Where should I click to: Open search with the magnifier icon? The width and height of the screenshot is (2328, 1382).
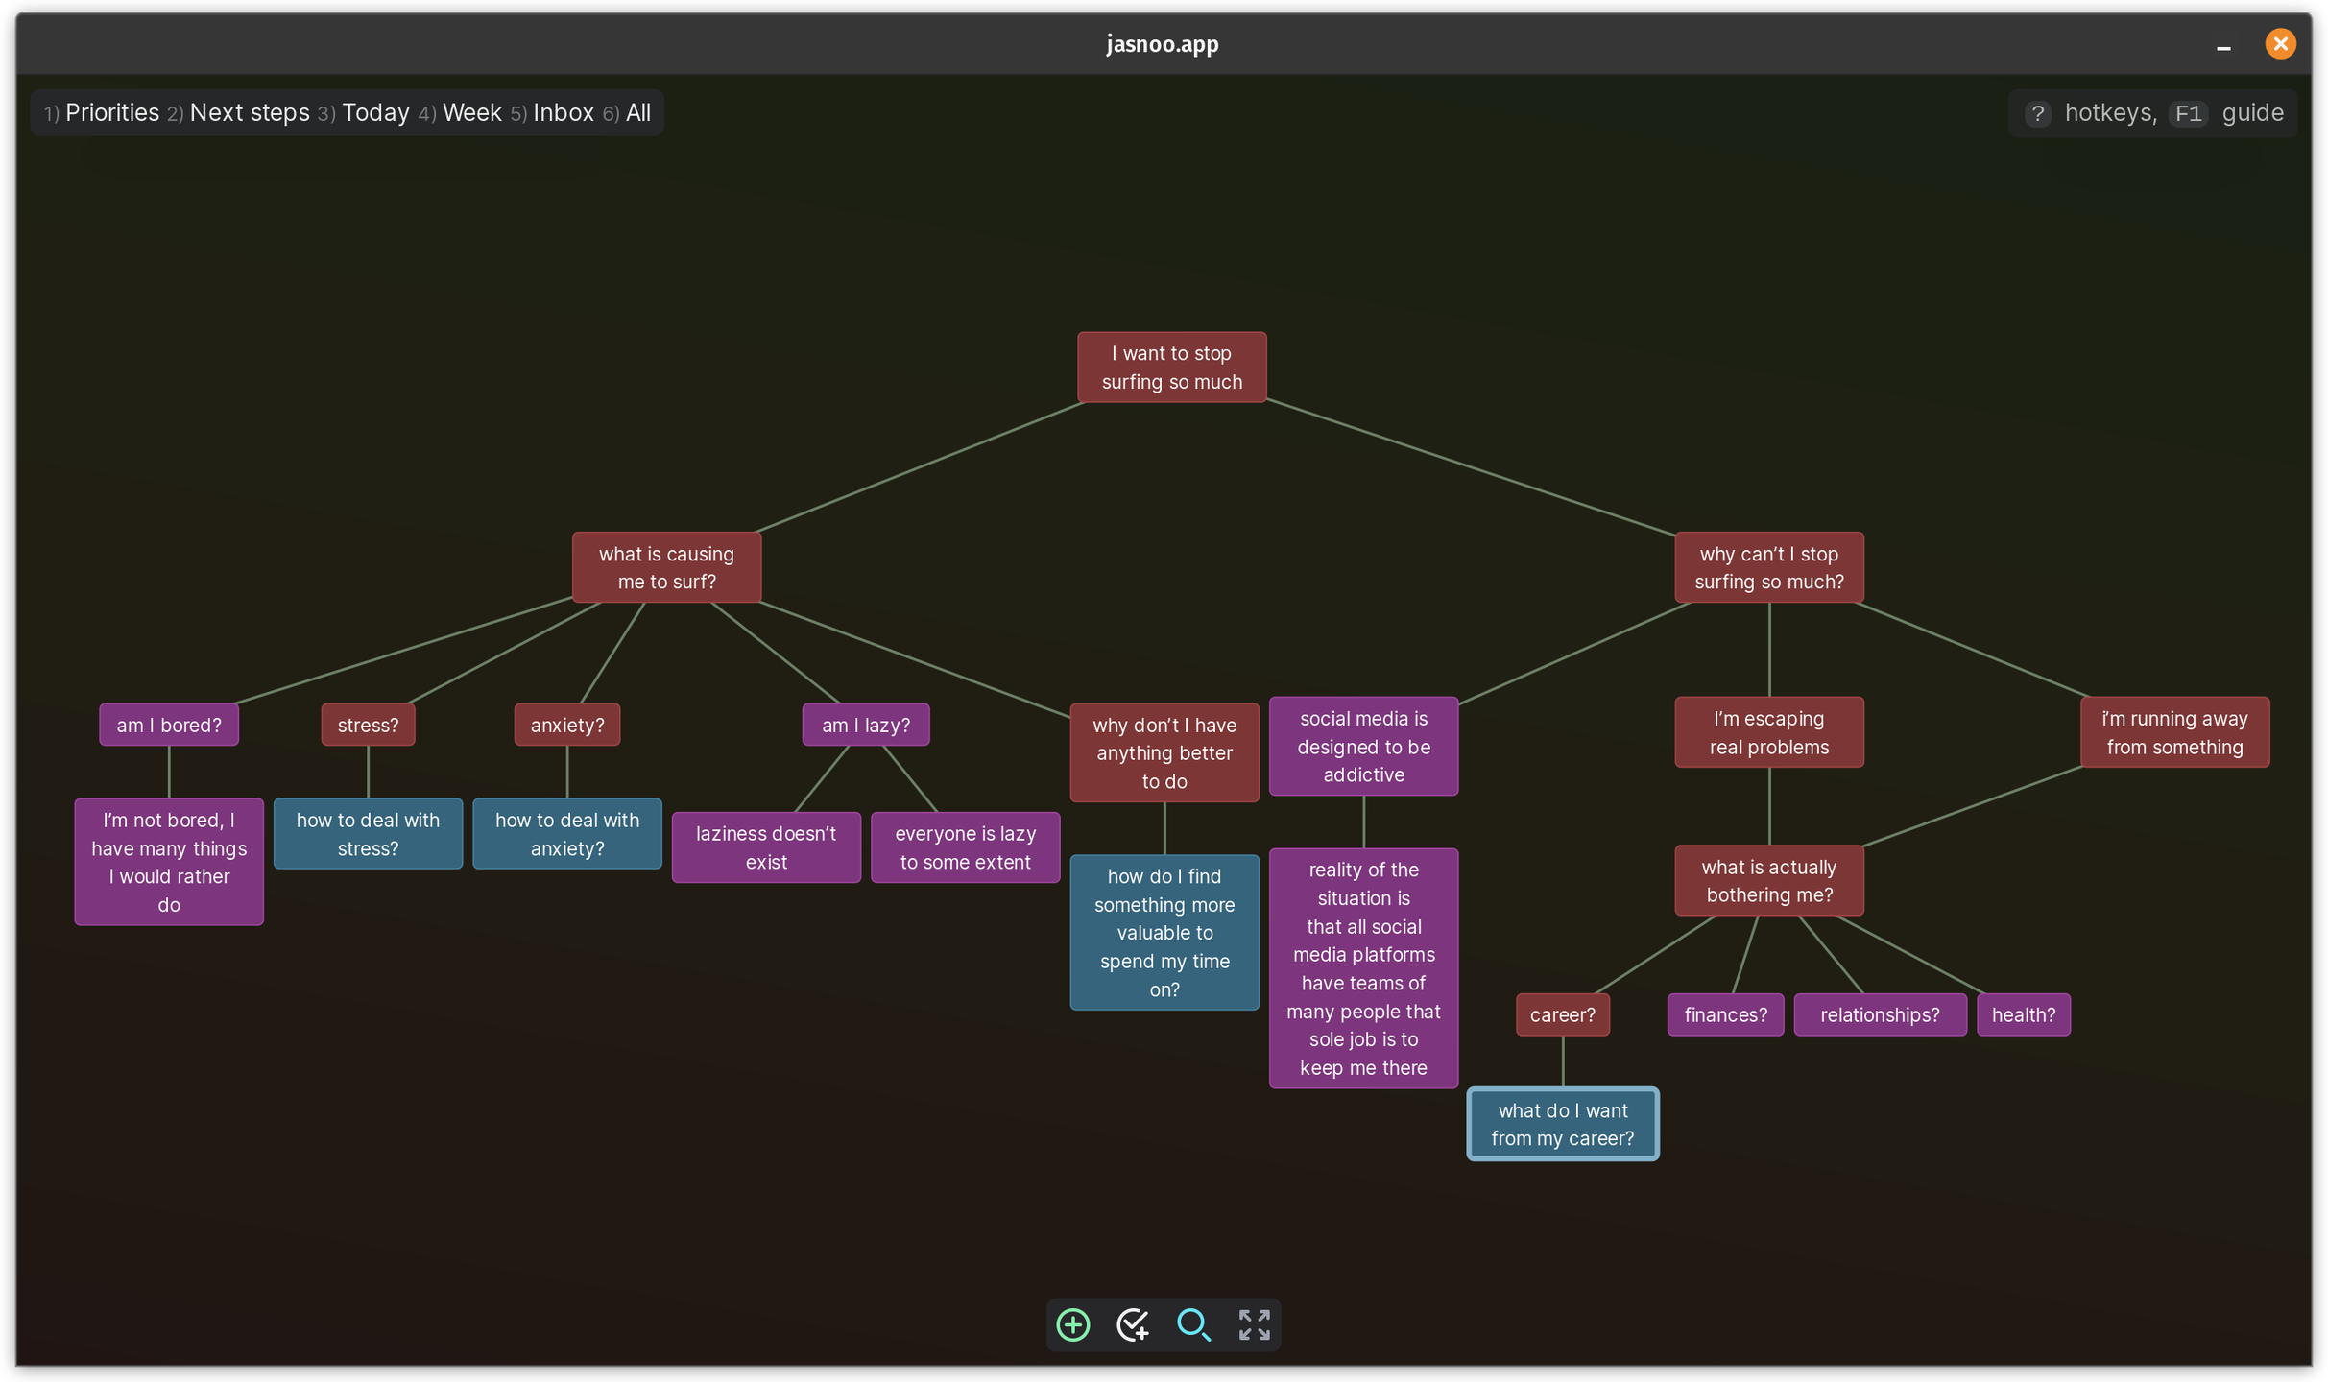pos(1193,1325)
